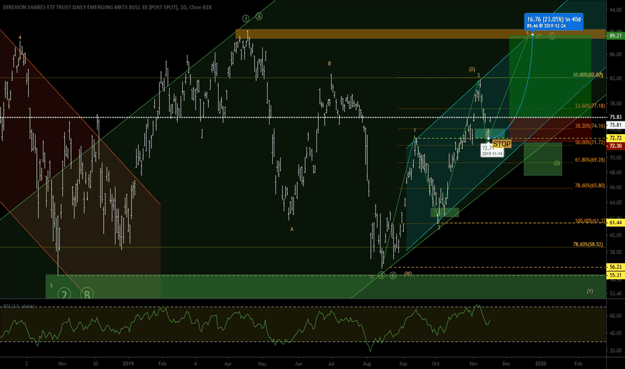Screen dimensions: 625x369
Task: Click the large circled 2 in bottom-left zone
Action: tap(64, 295)
